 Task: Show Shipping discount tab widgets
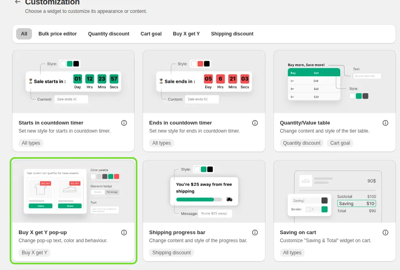click(232, 34)
